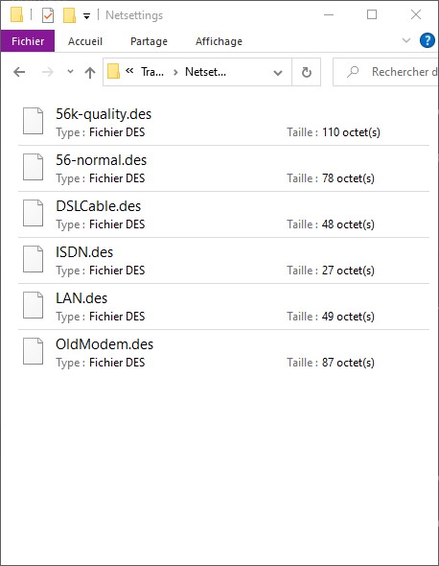Viewport: 439px width, 566px height.
Task: Select the DSLCable.des file
Action: (x=223, y=215)
